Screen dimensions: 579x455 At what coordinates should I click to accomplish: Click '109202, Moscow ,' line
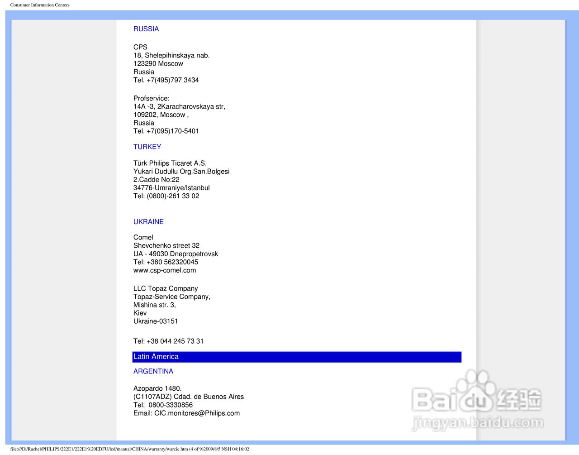tap(161, 115)
